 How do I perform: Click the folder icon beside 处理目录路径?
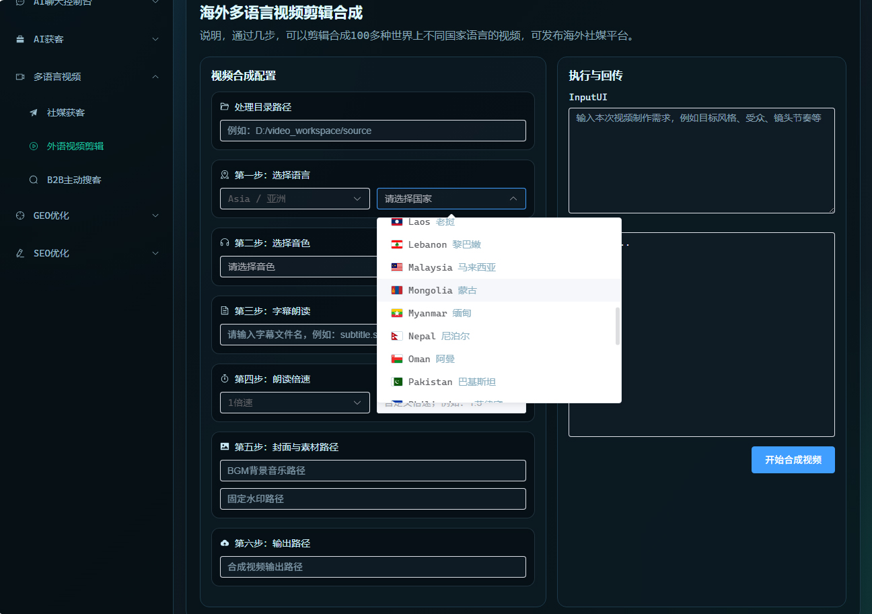[x=225, y=107]
